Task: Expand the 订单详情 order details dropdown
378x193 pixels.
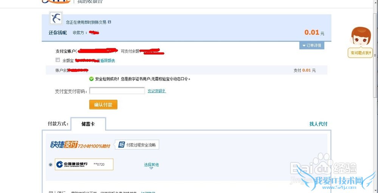Action: tap(312, 45)
